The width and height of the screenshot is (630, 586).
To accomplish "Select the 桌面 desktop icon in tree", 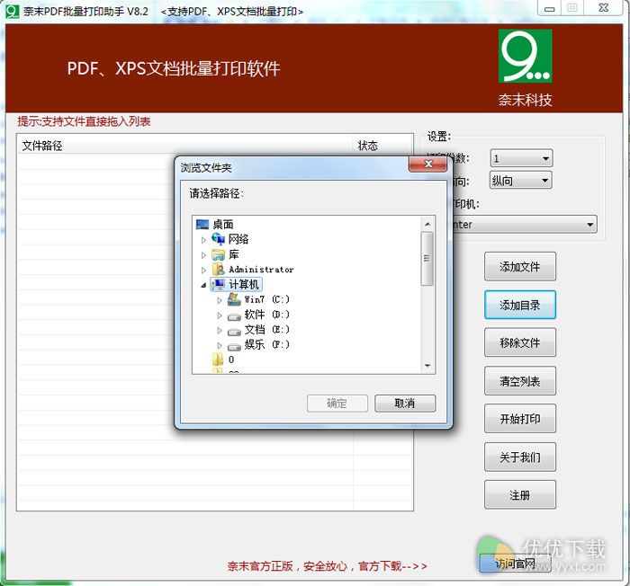I will click(x=202, y=224).
